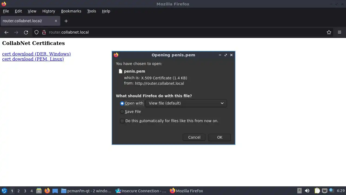The image size is (346, 195).
Task: Select the Save File radio button
Action: tap(122, 112)
